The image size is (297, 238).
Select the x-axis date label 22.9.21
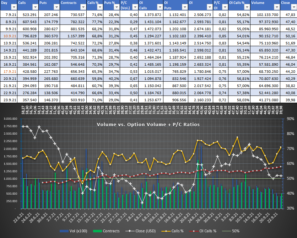[272, 217]
